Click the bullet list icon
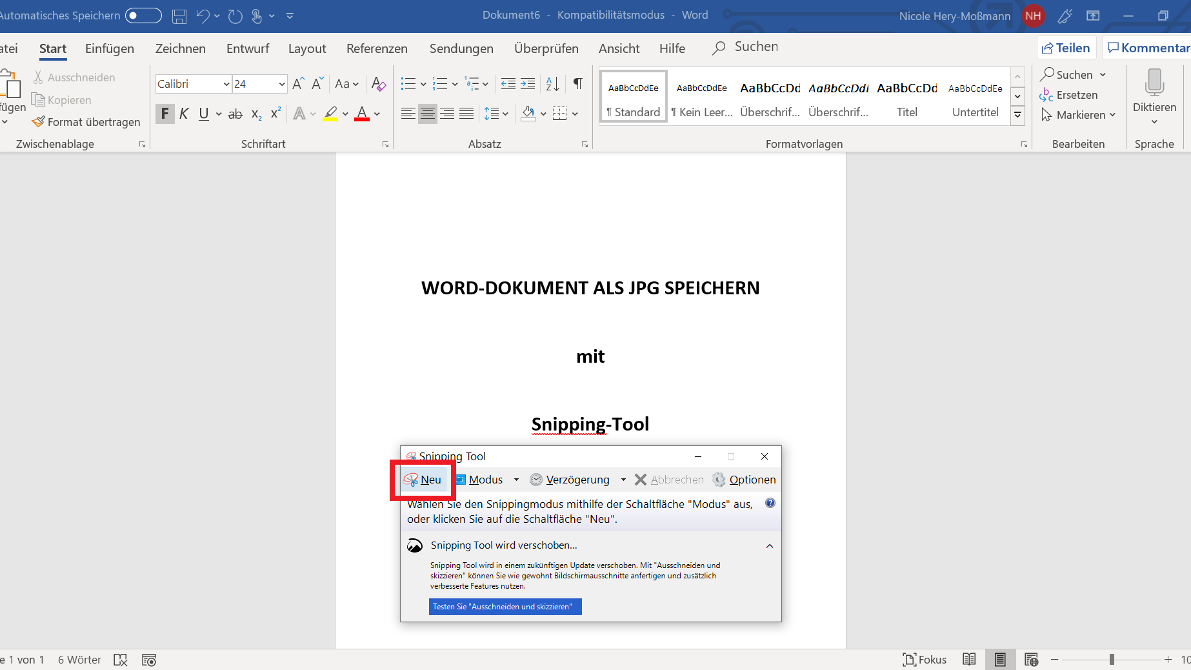The height and width of the screenshot is (670, 1191). (x=408, y=84)
